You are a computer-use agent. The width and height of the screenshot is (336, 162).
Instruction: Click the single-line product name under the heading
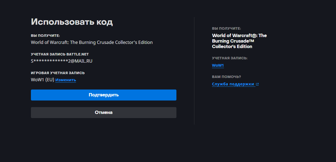coord(92,42)
